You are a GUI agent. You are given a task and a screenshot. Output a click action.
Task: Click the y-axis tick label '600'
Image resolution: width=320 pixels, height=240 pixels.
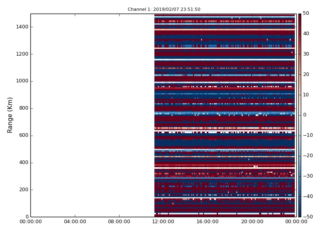click(x=24, y=135)
